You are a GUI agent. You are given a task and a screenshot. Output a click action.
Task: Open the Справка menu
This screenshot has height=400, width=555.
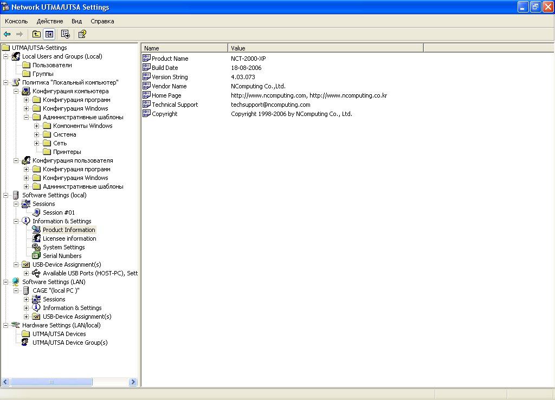click(x=102, y=21)
